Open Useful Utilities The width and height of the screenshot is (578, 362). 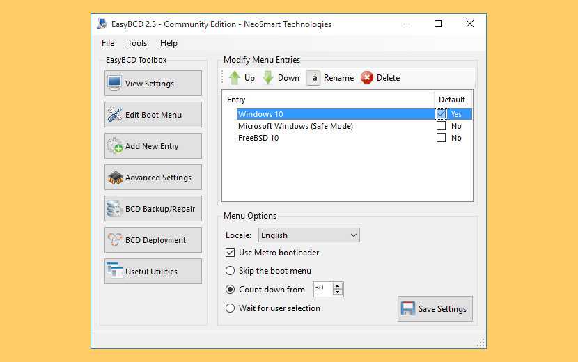(153, 271)
